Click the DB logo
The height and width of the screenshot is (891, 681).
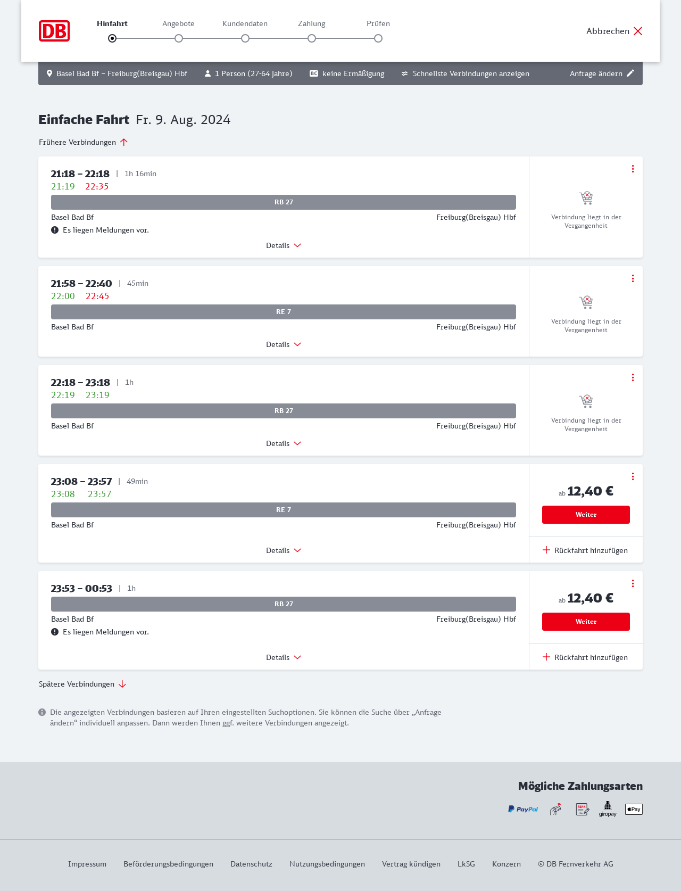54,31
